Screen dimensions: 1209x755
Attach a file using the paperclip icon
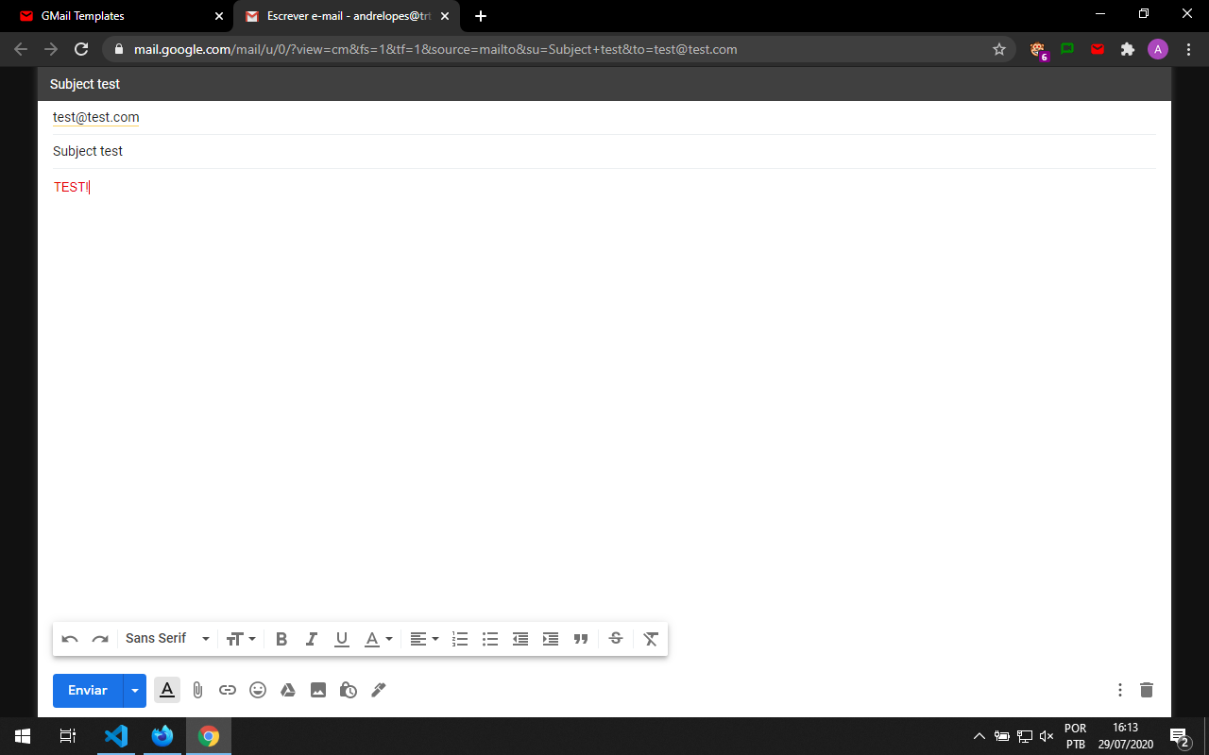197,690
